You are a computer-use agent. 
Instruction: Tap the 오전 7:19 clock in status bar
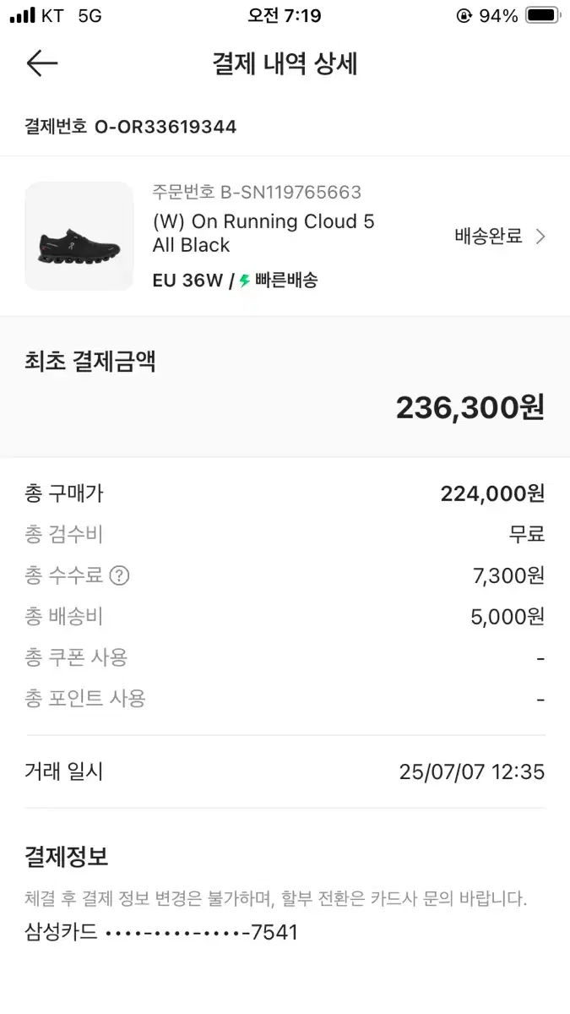tap(285, 16)
